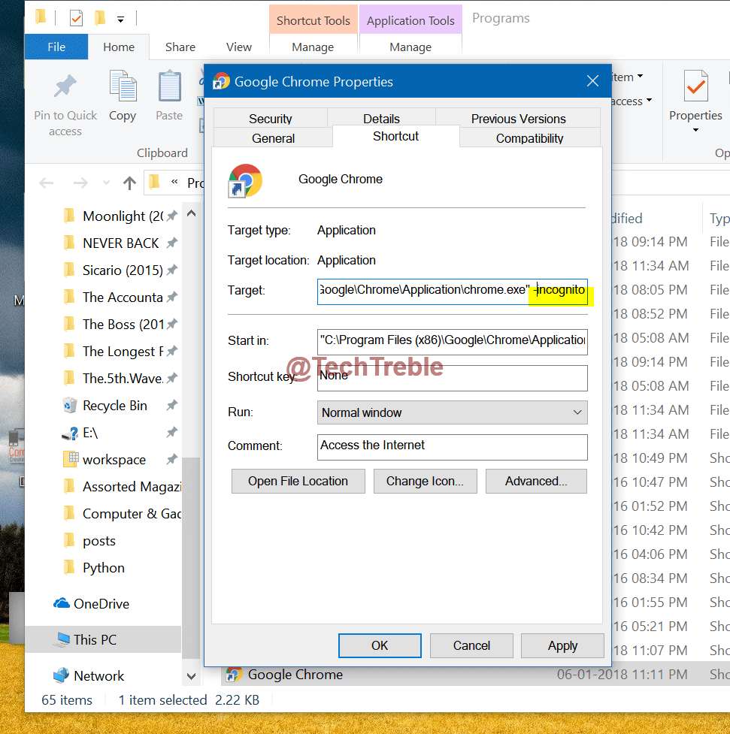The height and width of the screenshot is (734, 730).
Task: Click the Advanced button
Action: 536,481
